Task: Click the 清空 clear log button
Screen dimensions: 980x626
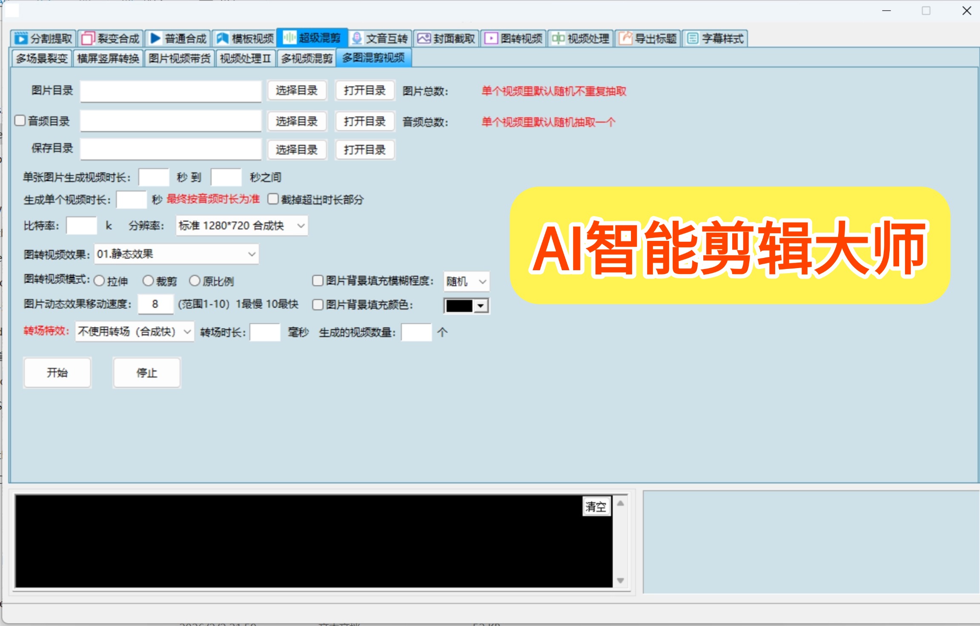Action: tap(597, 506)
